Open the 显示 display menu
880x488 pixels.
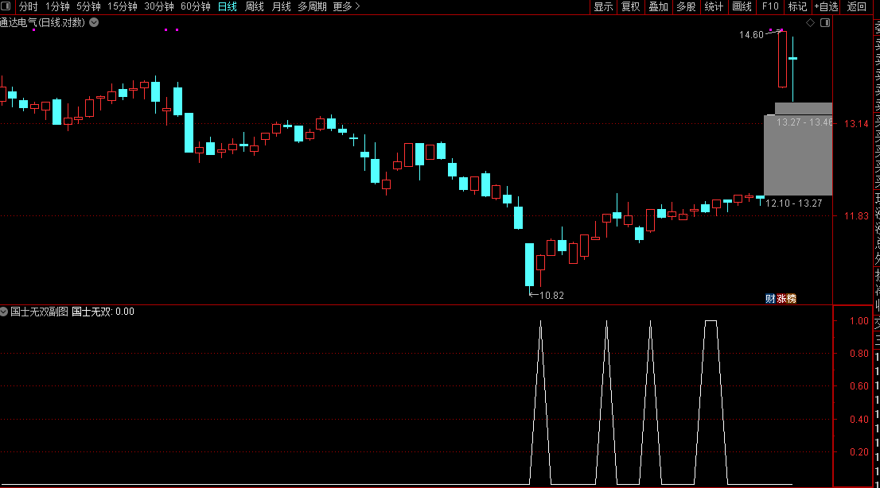click(603, 6)
